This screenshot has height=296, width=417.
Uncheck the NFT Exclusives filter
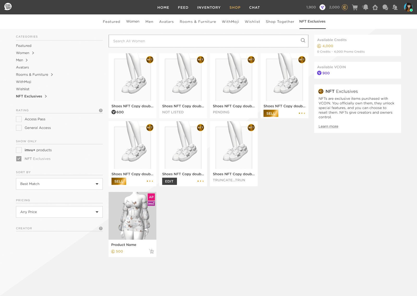click(19, 158)
